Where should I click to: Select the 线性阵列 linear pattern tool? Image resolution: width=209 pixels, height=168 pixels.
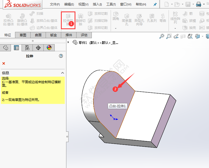(x=175, y=18)
